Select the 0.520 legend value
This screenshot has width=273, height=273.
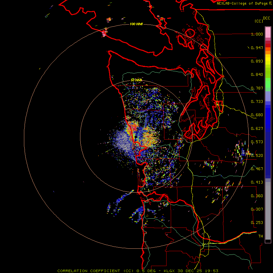pos(257,156)
